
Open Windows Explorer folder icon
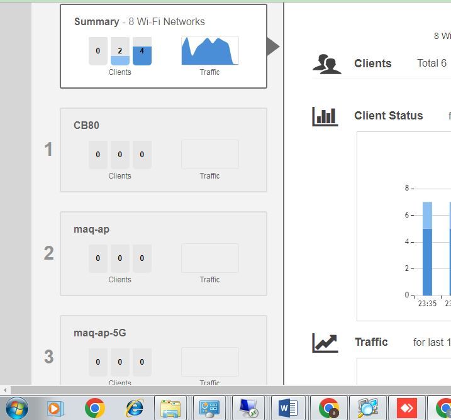(170, 409)
